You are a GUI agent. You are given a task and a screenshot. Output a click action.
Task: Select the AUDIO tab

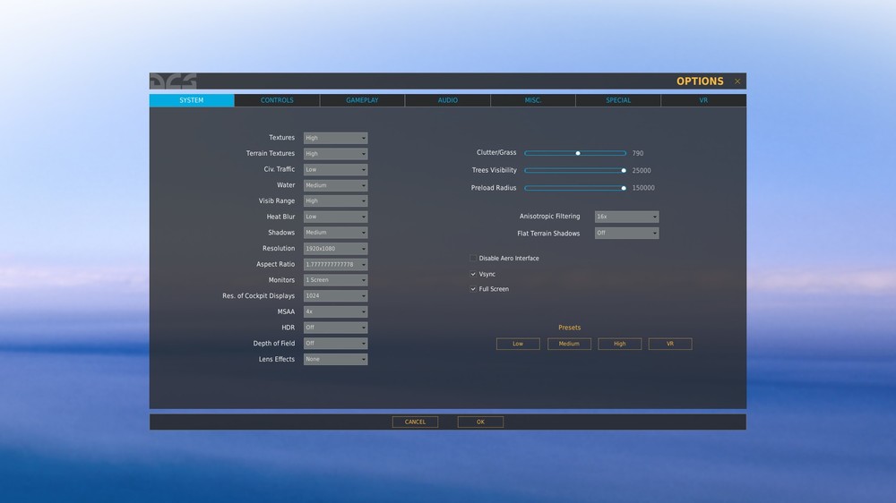[447, 100]
